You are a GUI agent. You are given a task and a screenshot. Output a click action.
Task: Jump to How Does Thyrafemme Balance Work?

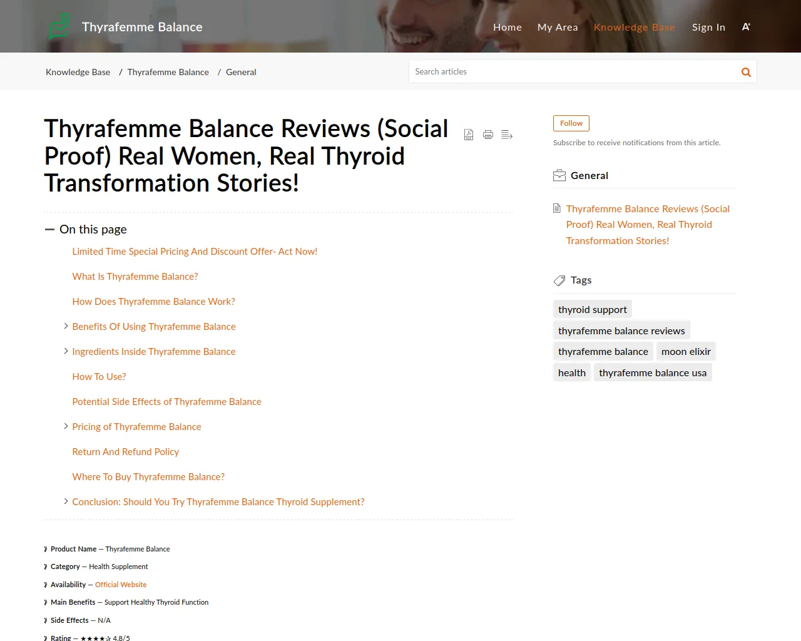click(153, 301)
